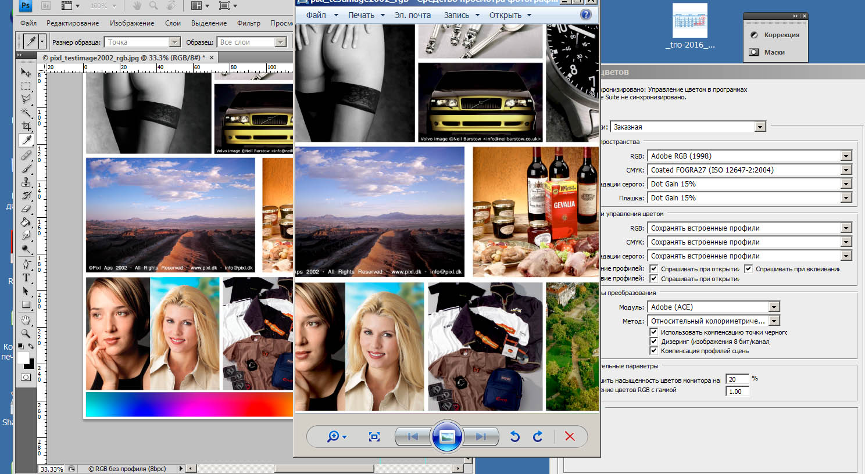Delete the photo with red X icon
Image resolution: width=865 pixels, height=474 pixels.
click(570, 436)
